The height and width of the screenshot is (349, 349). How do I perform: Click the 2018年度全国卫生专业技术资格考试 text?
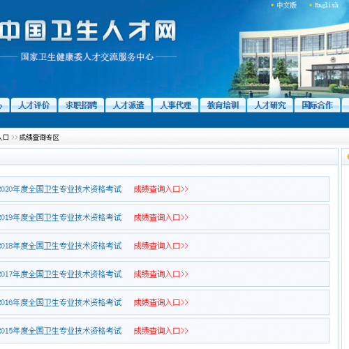(61, 246)
